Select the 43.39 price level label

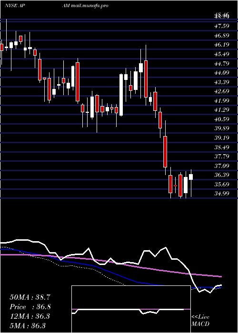[222, 82]
